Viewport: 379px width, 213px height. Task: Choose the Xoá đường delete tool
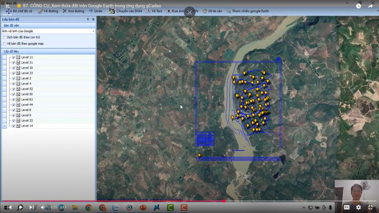coord(74,11)
